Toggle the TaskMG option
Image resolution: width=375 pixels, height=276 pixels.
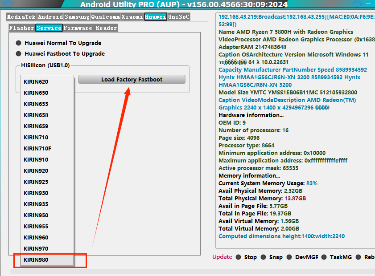[x=337, y=257]
